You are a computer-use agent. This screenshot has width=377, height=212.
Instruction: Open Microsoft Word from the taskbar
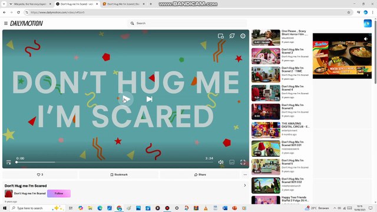pyautogui.click(x=225, y=208)
